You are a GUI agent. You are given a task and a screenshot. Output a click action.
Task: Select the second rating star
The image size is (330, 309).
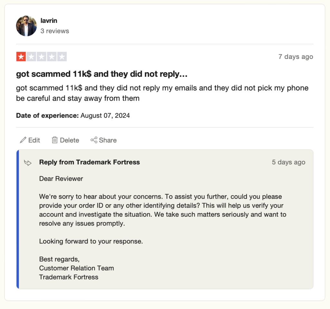pyautogui.click(x=31, y=57)
